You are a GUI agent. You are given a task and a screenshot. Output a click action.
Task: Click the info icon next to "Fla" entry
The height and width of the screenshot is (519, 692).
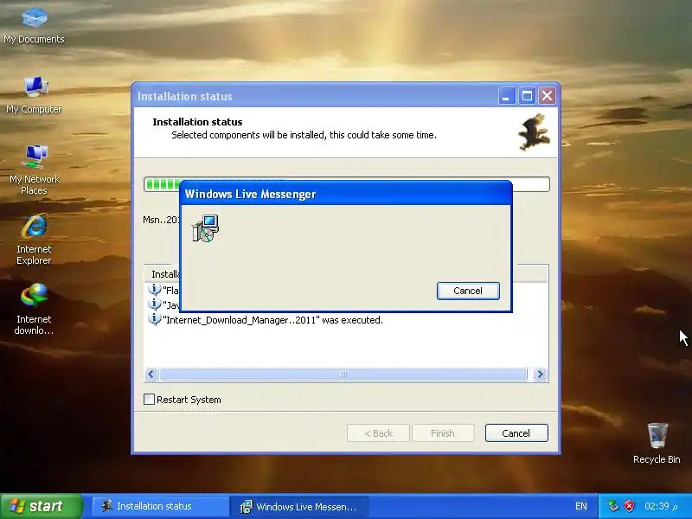(154, 290)
